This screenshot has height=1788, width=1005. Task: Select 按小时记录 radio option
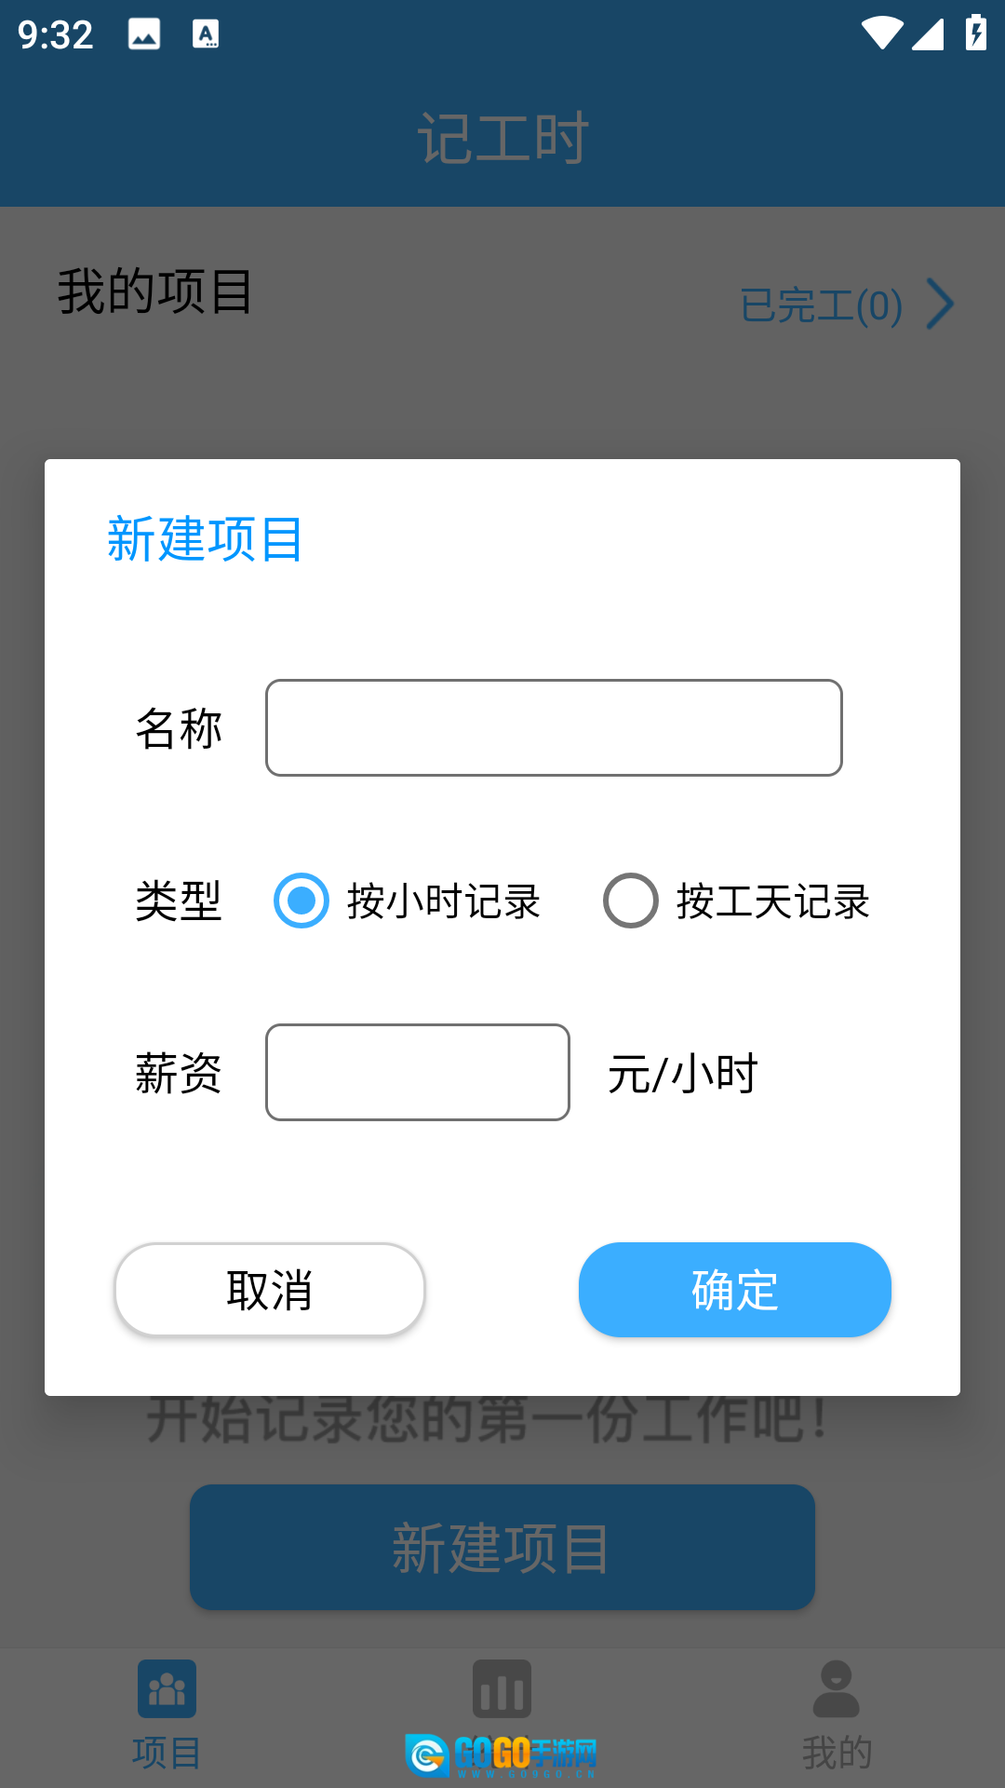click(x=301, y=901)
